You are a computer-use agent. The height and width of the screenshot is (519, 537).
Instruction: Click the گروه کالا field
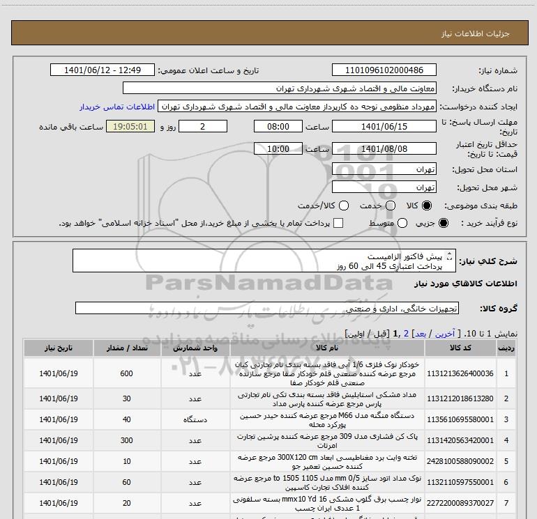267,308
